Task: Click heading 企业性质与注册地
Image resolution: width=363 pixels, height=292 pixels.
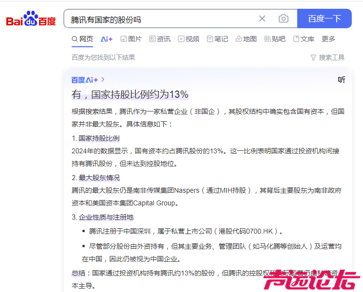Action: [106, 217]
